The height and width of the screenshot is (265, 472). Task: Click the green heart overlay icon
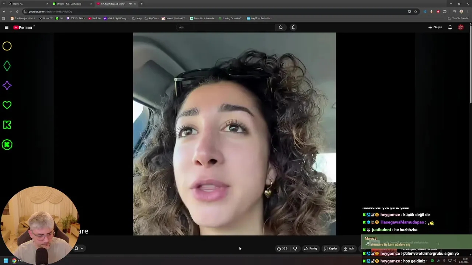click(7, 105)
